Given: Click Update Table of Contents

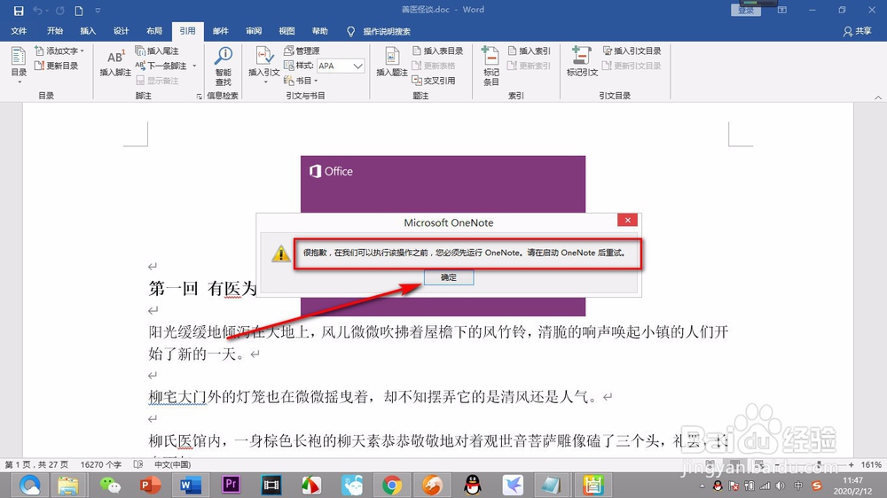Looking at the screenshot, I should click(56, 66).
